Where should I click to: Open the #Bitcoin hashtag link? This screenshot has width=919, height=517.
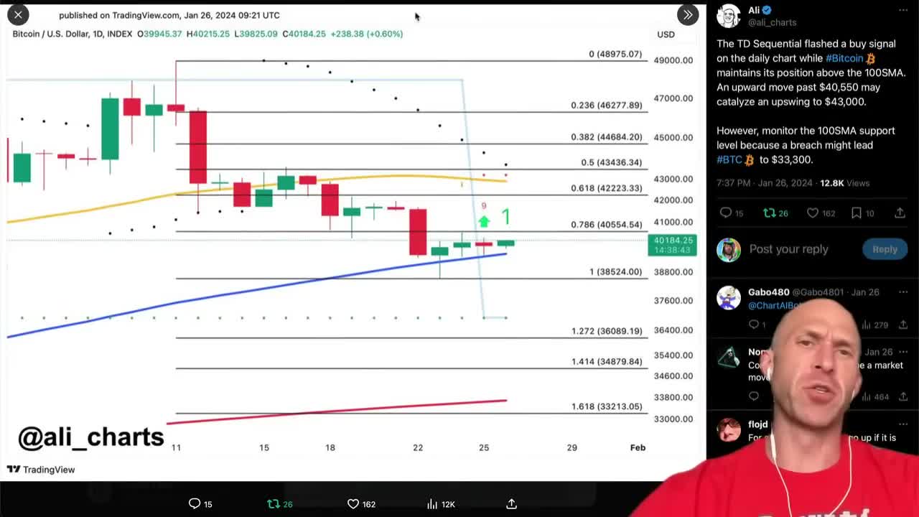coord(842,58)
